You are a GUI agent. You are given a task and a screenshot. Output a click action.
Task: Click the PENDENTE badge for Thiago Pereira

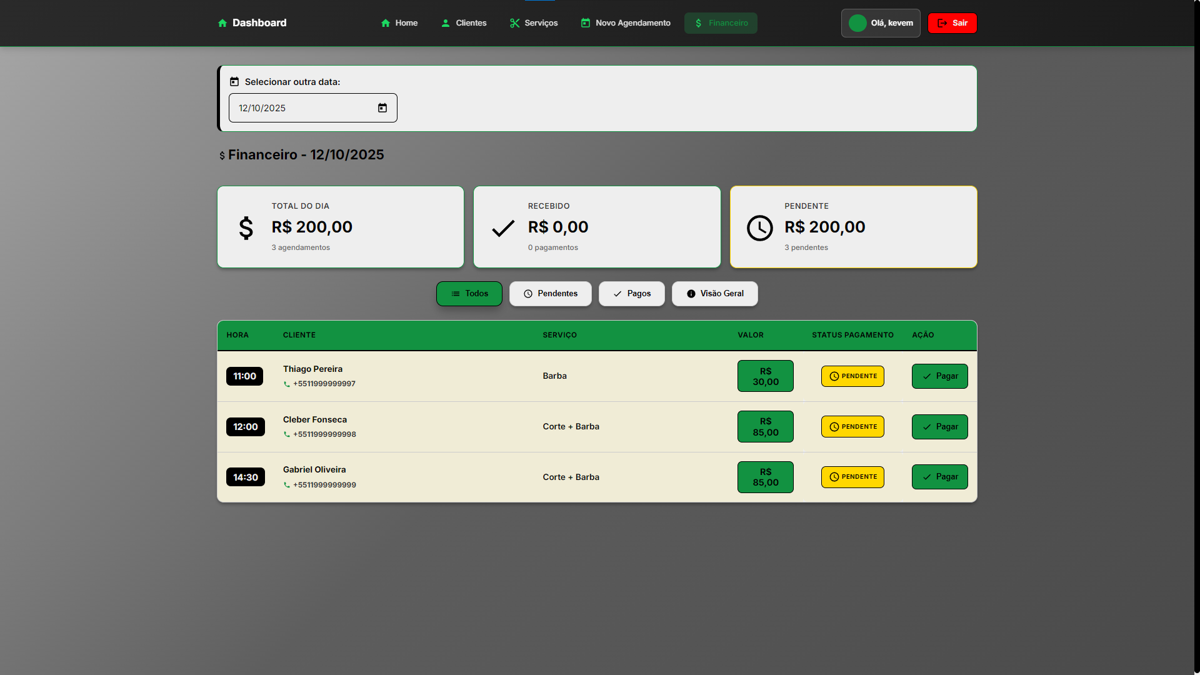coord(852,376)
